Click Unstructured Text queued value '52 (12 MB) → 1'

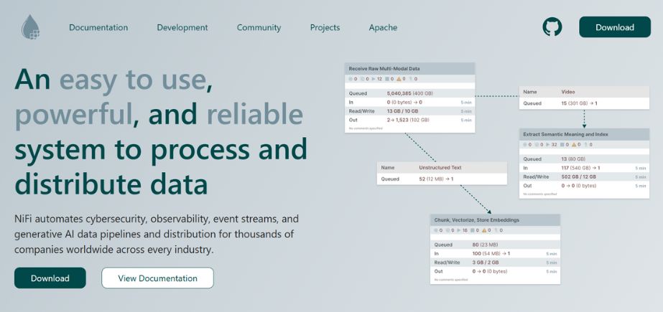(x=436, y=179)
